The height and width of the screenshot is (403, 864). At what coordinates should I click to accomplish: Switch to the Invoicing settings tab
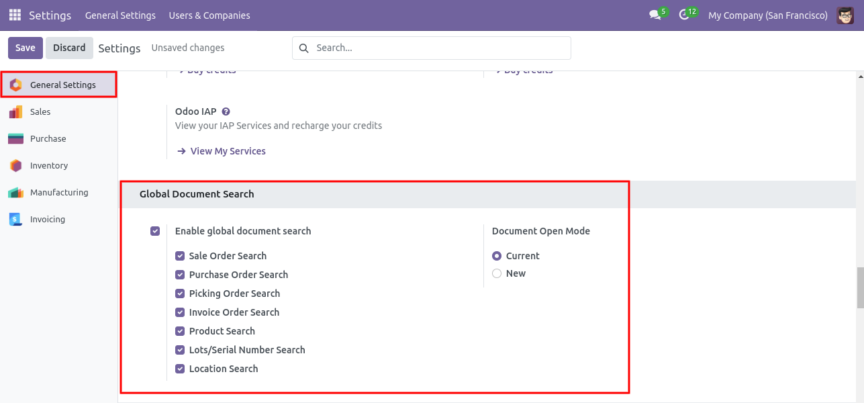pyautogui.click(x=59, y=220)
